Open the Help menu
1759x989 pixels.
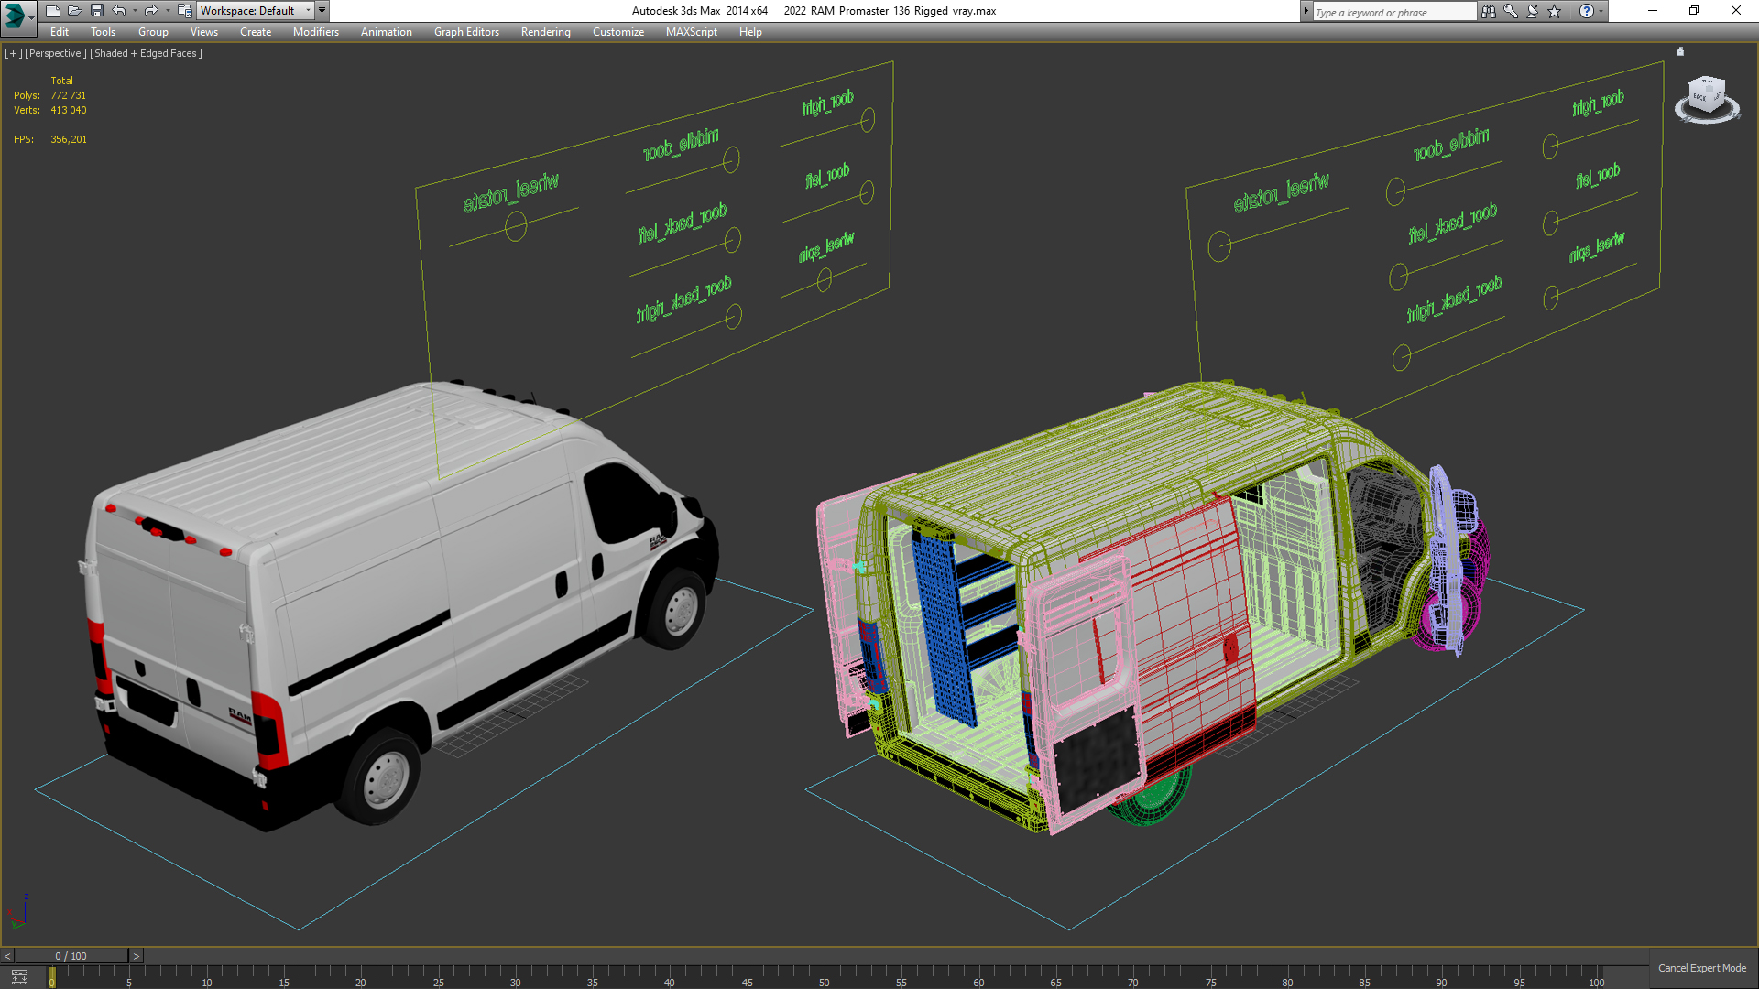[x=750, y=32]
